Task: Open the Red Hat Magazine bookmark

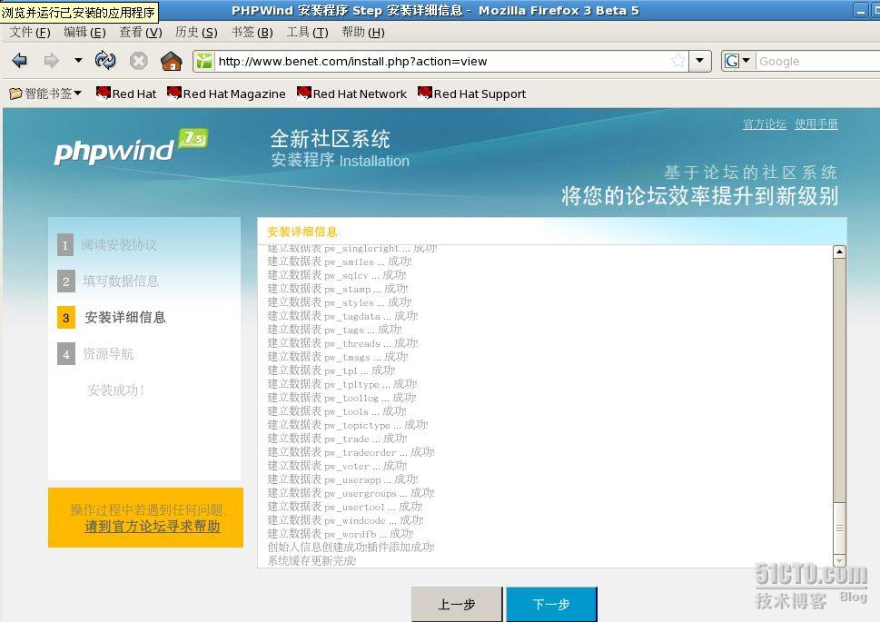Action: [x=227, y=94]
